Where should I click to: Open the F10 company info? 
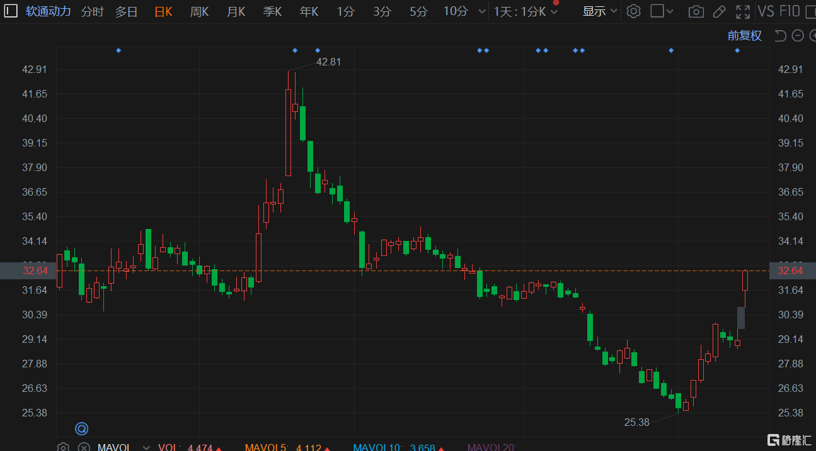(790, 11)
